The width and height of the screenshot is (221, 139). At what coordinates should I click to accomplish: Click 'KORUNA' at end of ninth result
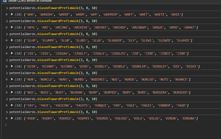point(189,118)
